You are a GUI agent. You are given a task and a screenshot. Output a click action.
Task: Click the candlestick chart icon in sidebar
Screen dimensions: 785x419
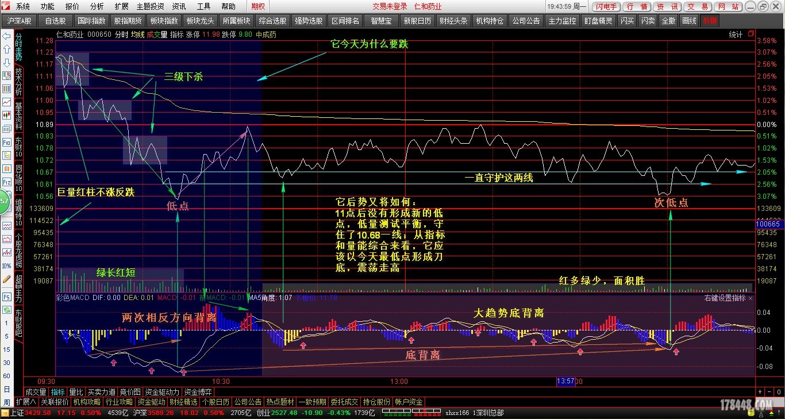[x=6, y=115]
